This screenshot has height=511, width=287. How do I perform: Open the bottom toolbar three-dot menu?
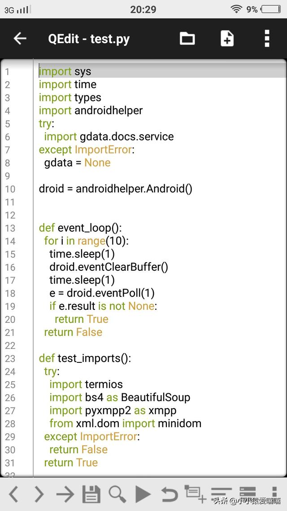(x=274, y=492)
